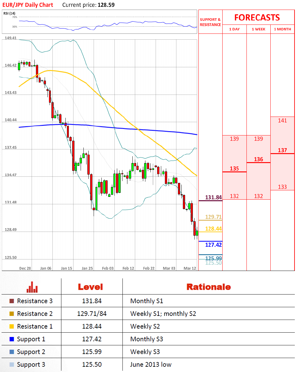Click the 143.43 price axis label
Screen dimensions: 297x372
(10, 93)
